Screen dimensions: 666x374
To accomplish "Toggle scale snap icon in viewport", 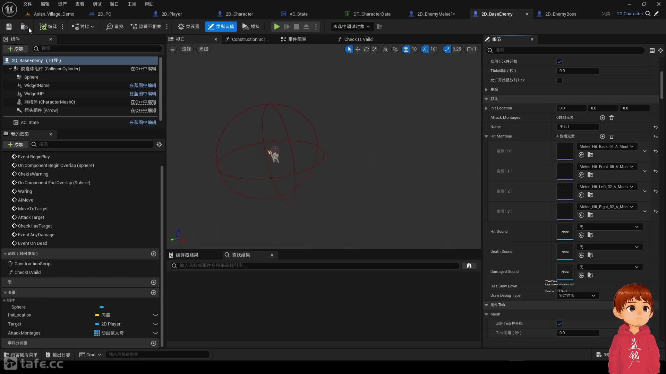I will 447,49.
